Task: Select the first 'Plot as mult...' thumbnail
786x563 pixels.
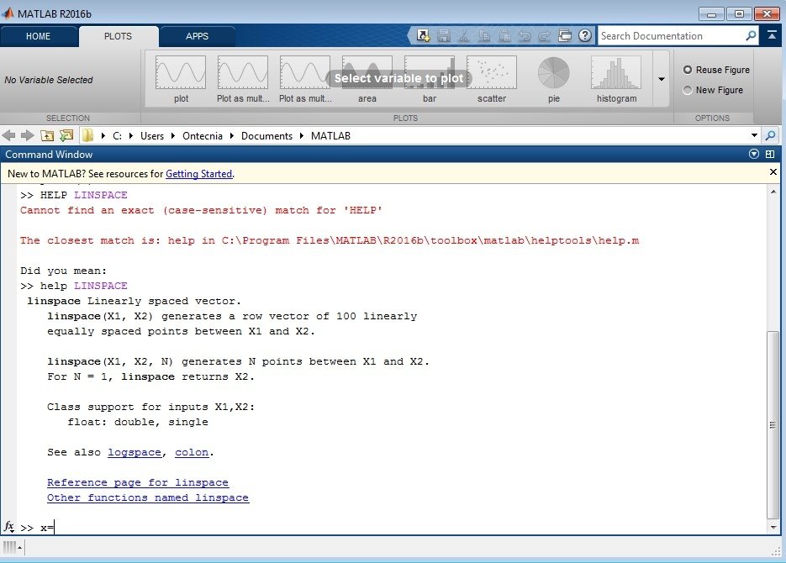Action: point(243,79)
